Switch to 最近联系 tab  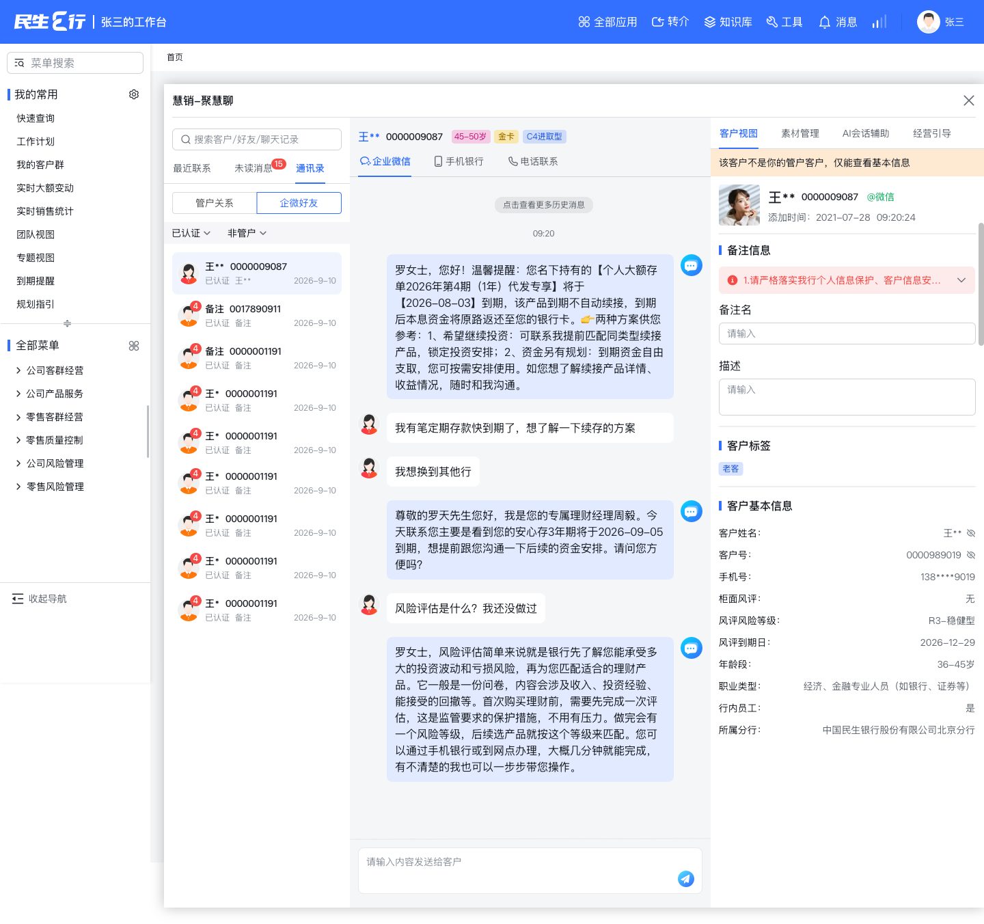(192, 168)
